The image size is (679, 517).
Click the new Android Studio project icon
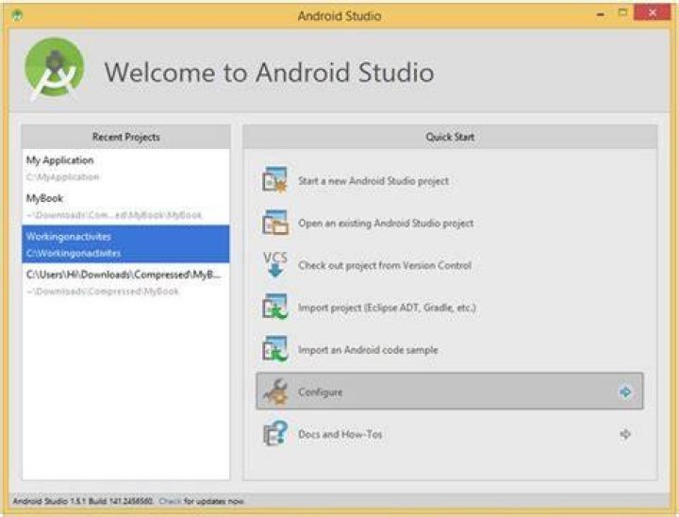(x=274, y=179)
